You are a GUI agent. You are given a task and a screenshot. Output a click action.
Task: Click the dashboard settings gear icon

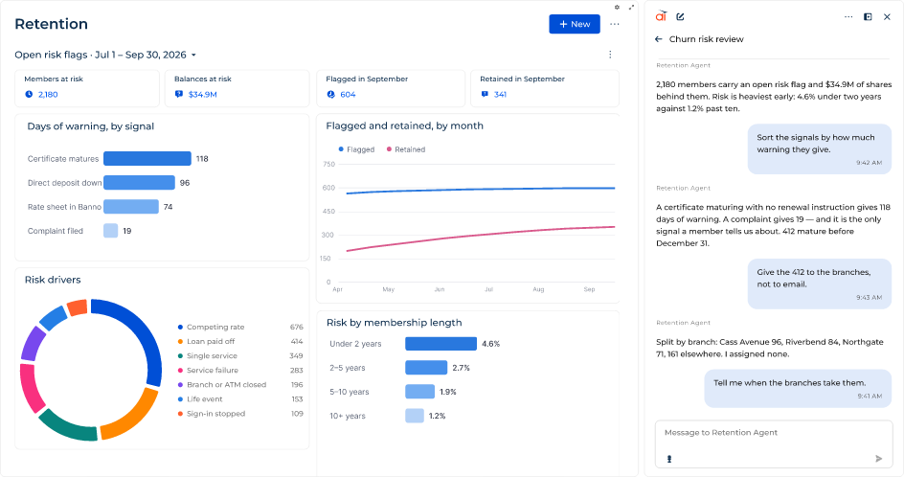(x=617, y=8)
